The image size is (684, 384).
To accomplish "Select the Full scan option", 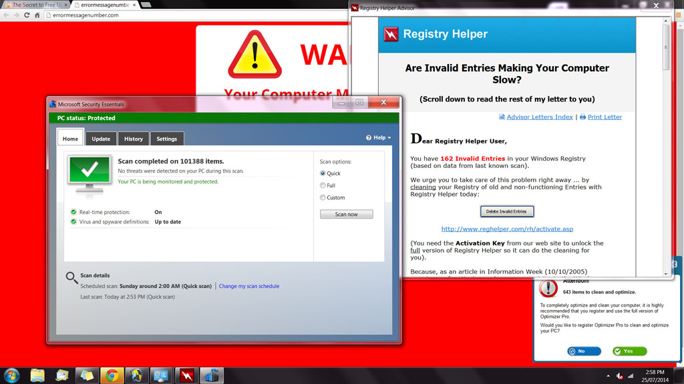I will click(x=323, y=185).
